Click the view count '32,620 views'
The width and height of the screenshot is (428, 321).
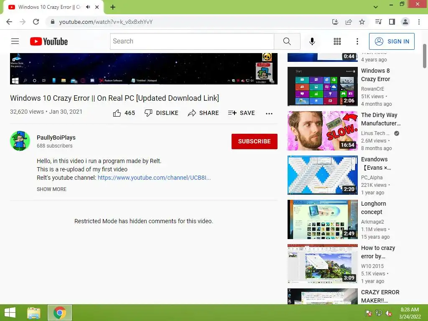pyautogui.click(x=27, y=112)
